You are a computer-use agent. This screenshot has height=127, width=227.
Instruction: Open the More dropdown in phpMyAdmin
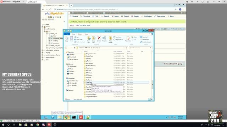[x=171, y=16]
